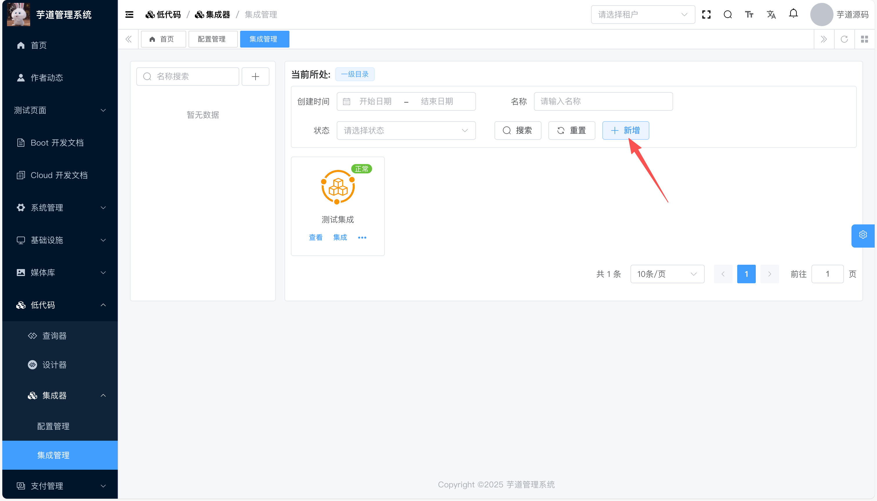Enter fullscreen mode via header icon

706,14
